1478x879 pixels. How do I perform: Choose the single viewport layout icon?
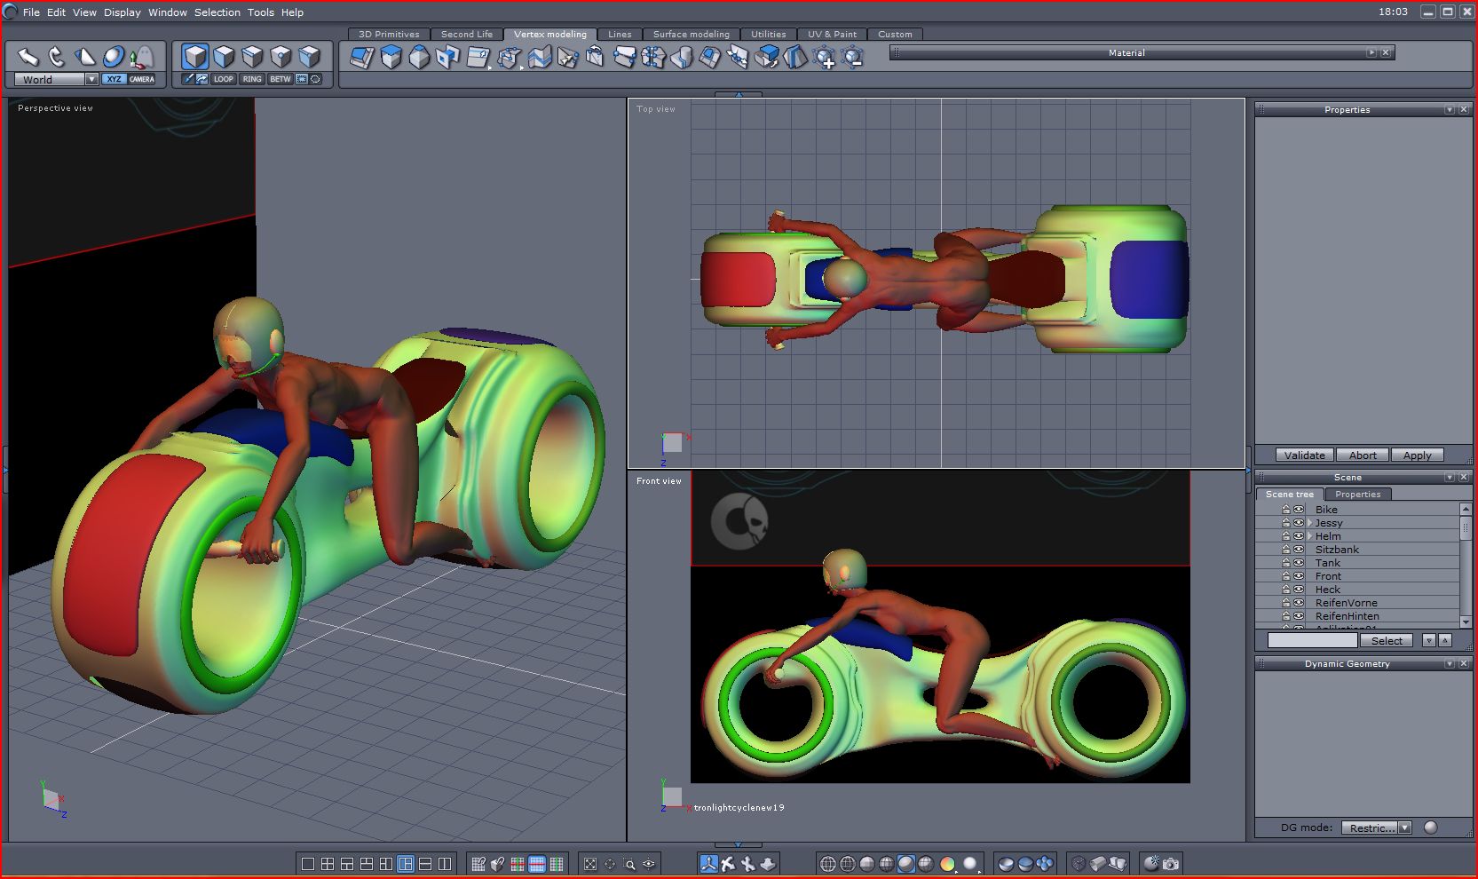click(x=308, y=864)
